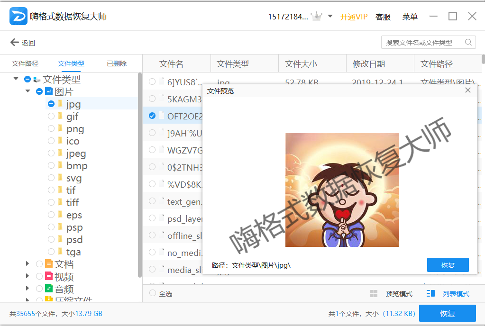Expand the 文档 category

[x=27, y=263]
